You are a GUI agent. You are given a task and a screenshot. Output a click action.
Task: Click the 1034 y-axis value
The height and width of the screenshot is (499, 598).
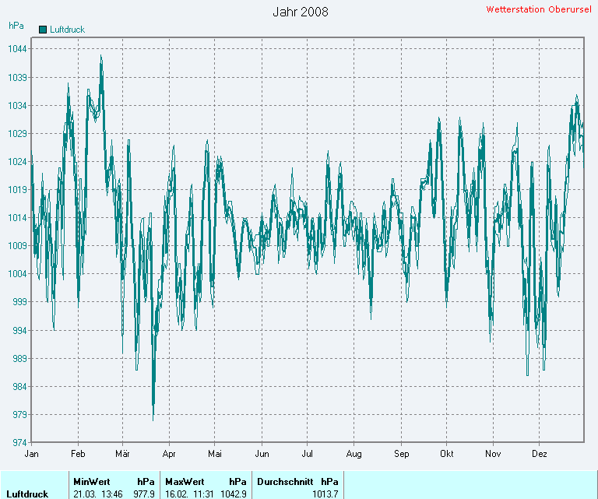(x=18, y=106)
